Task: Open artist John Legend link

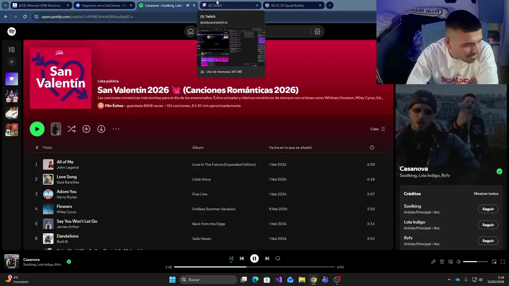Action: click(x=68, y=168)
